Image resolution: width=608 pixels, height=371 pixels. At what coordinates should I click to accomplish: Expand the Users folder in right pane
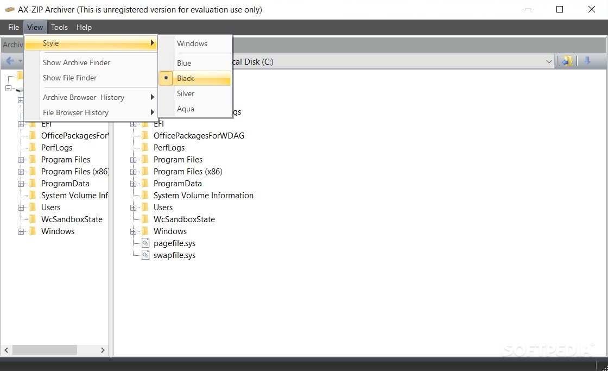point(133,208)
